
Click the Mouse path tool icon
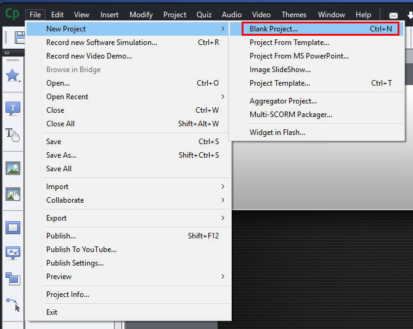coord(13,304)
